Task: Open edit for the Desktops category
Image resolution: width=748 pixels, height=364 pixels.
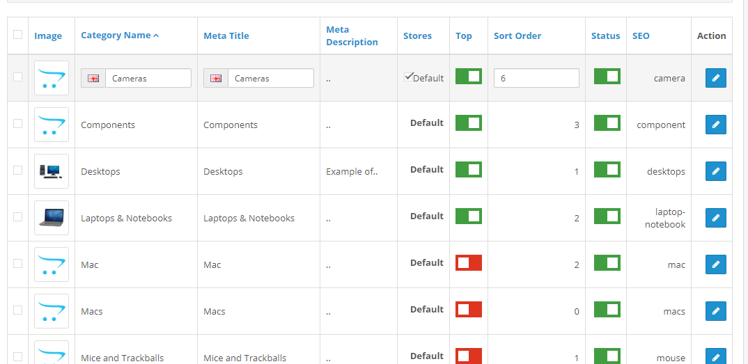Action: 715,171
